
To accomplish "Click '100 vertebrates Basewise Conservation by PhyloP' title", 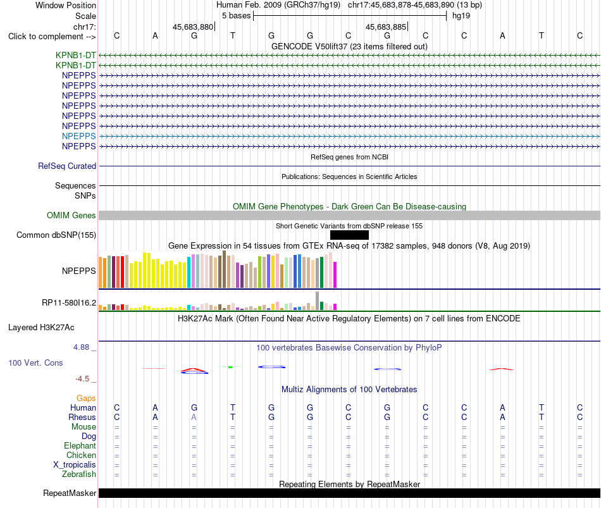I will tap(349, 348).
